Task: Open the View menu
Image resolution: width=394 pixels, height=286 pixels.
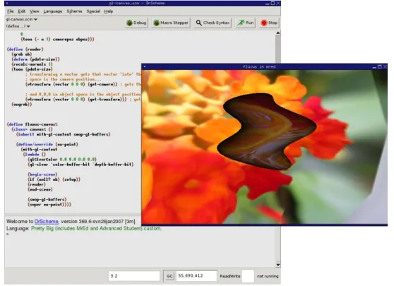Action: [x=35, y=11]
